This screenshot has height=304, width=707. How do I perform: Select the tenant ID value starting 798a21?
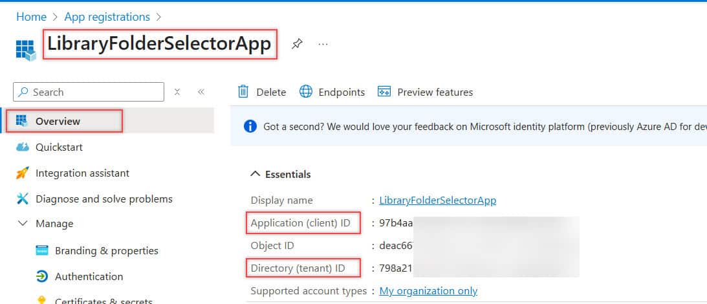[x=397, y=268]
